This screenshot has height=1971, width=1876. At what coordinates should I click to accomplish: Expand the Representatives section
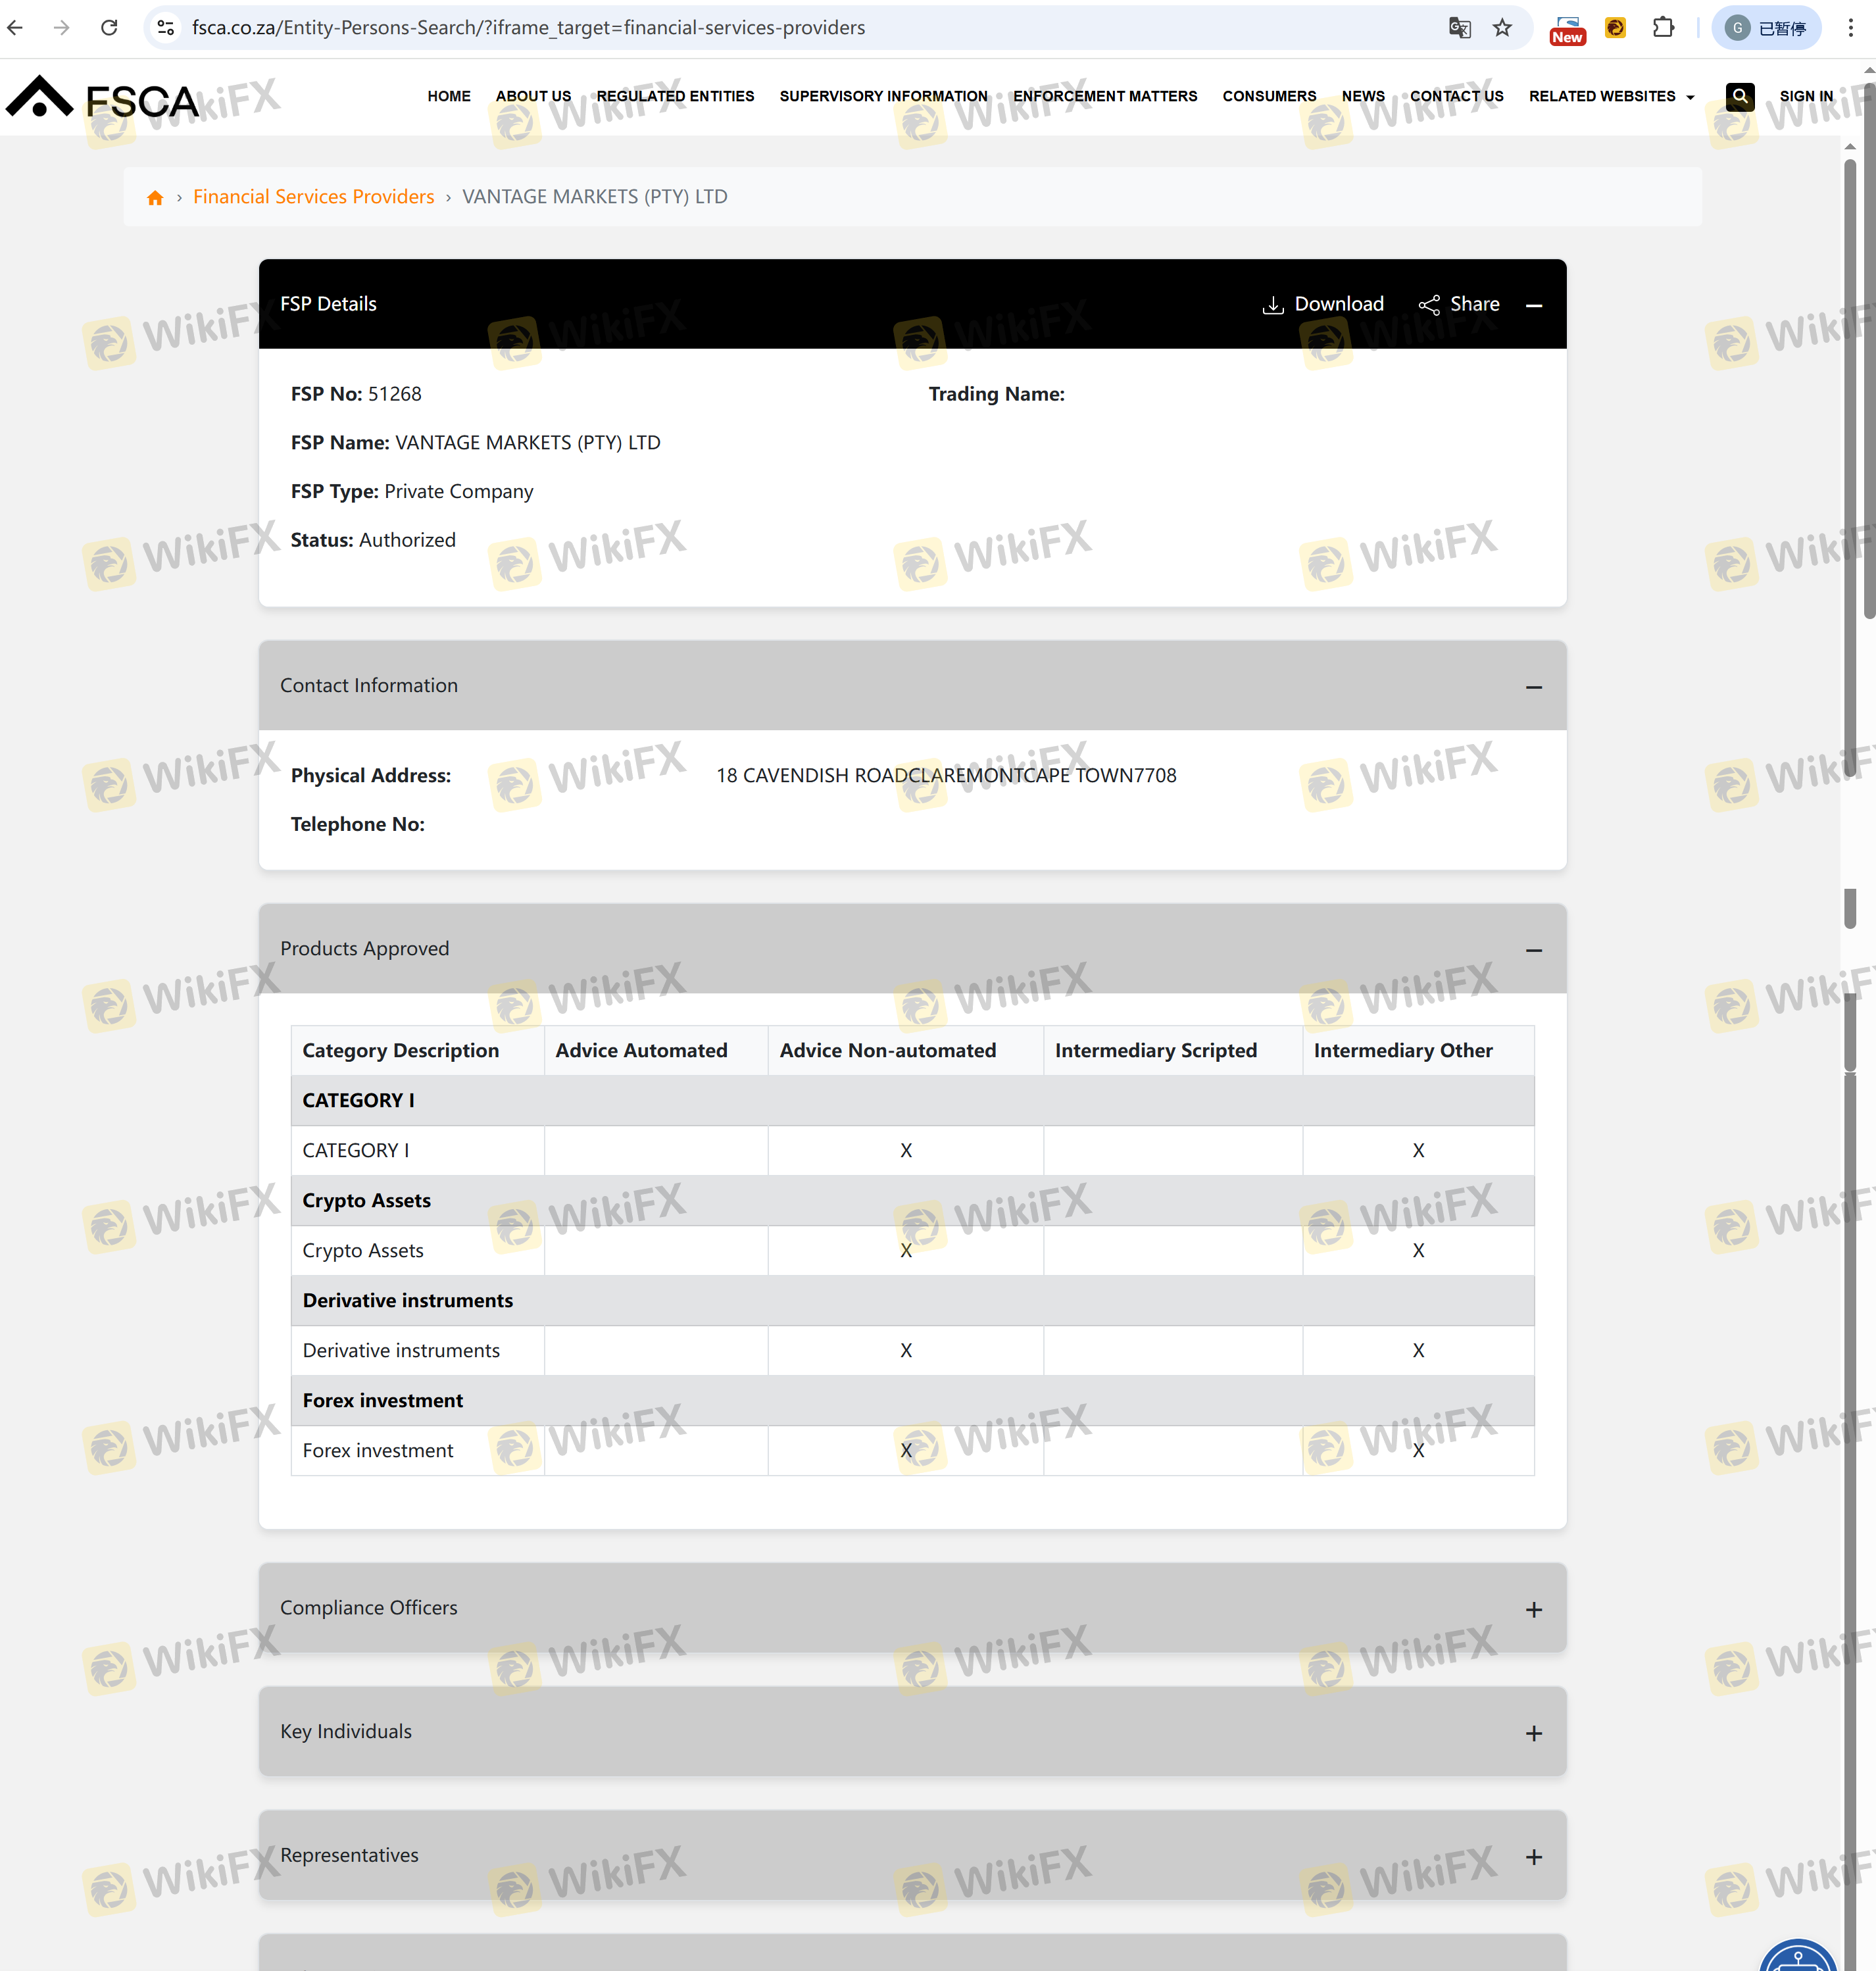coord(1533,1857)
